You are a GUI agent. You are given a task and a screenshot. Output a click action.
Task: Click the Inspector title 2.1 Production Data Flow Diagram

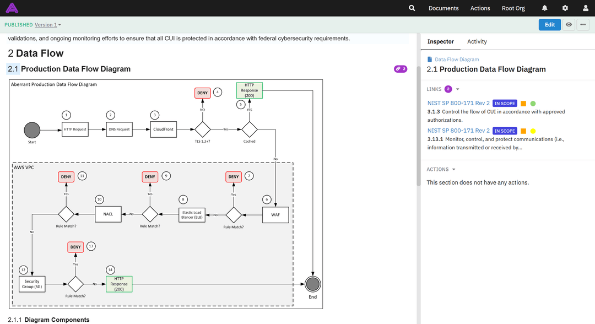point(486,69)
